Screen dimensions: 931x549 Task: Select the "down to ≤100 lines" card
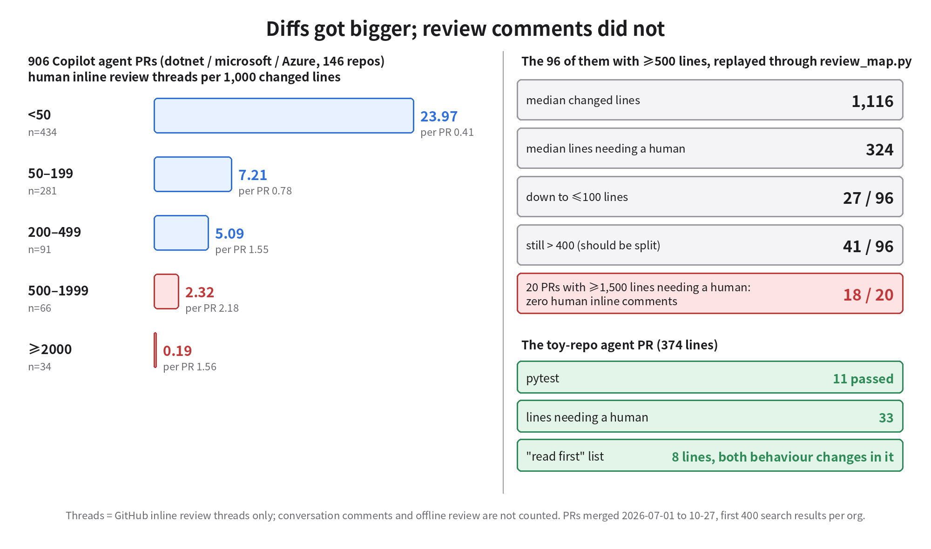point(710,197)
